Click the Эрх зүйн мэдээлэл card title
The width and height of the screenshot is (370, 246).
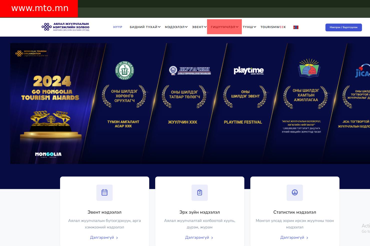(200, 212)
